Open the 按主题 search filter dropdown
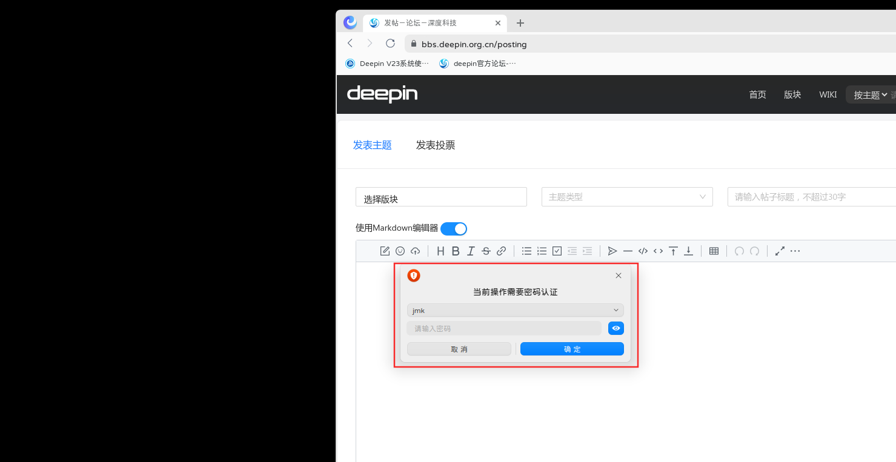Screen dimensions: 896x462 (x=871, y=95)
